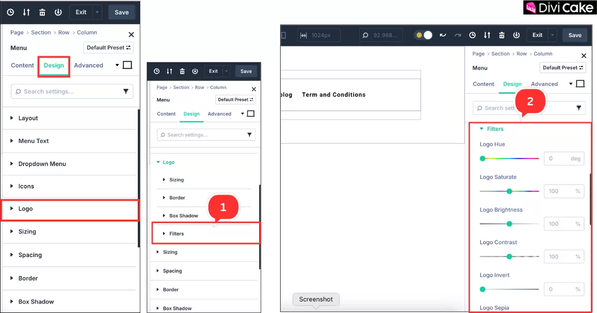Screen dimensions: 597x313
Task: Click power icon in right window toolbar
Action: [516, 35]
